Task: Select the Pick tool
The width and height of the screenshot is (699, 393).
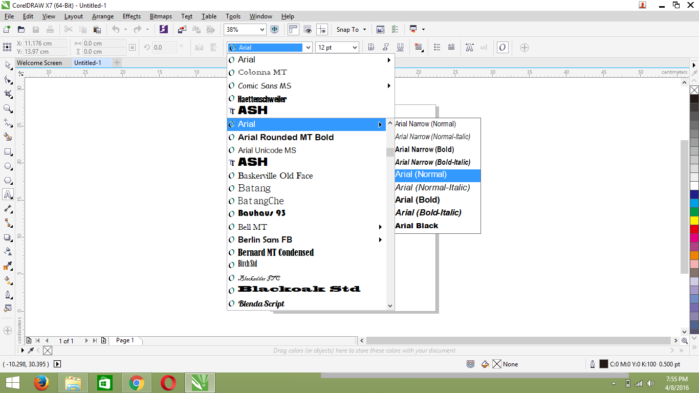Action: coord(8,65)
